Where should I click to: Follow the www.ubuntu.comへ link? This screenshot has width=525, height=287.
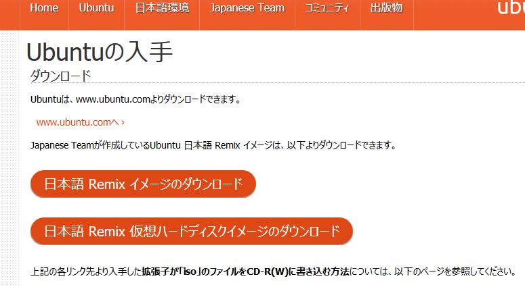point(77,122)
